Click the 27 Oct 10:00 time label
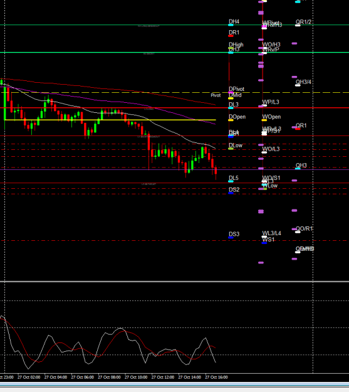The image size is (349, 392). click(x=136, y=377)
